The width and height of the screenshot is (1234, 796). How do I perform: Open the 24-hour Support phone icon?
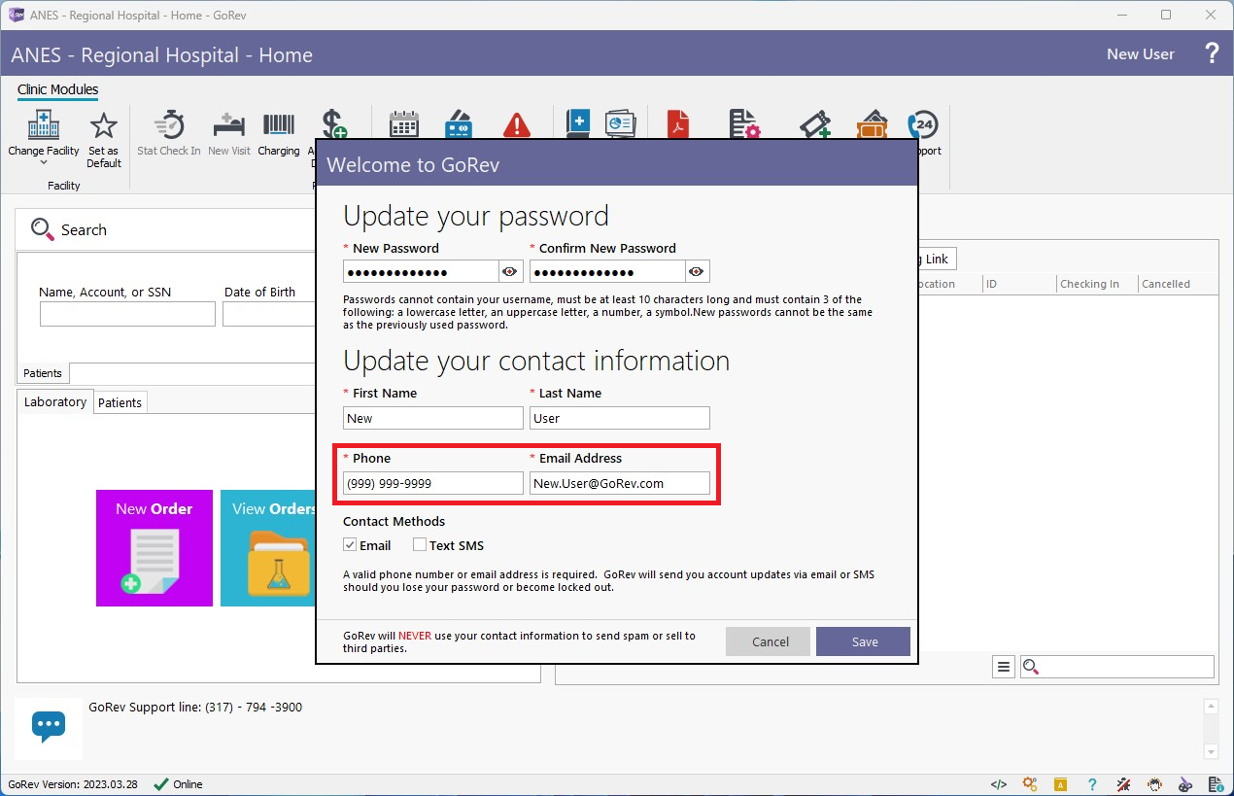click(x=922, y=125)
